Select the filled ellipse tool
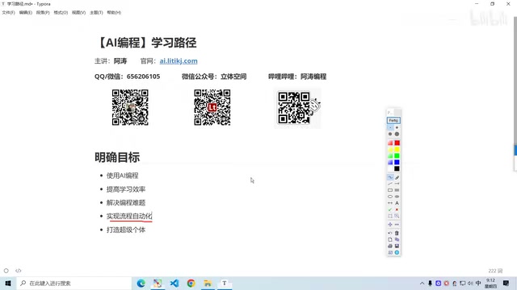The image size is (517, 290). 397,197
